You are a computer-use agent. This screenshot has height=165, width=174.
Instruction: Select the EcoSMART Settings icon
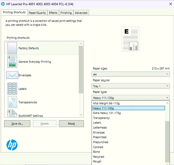[x=12, y=113]
